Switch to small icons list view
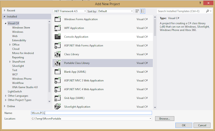The width and height of the screenshot is (215, 131). click(142, 11)
